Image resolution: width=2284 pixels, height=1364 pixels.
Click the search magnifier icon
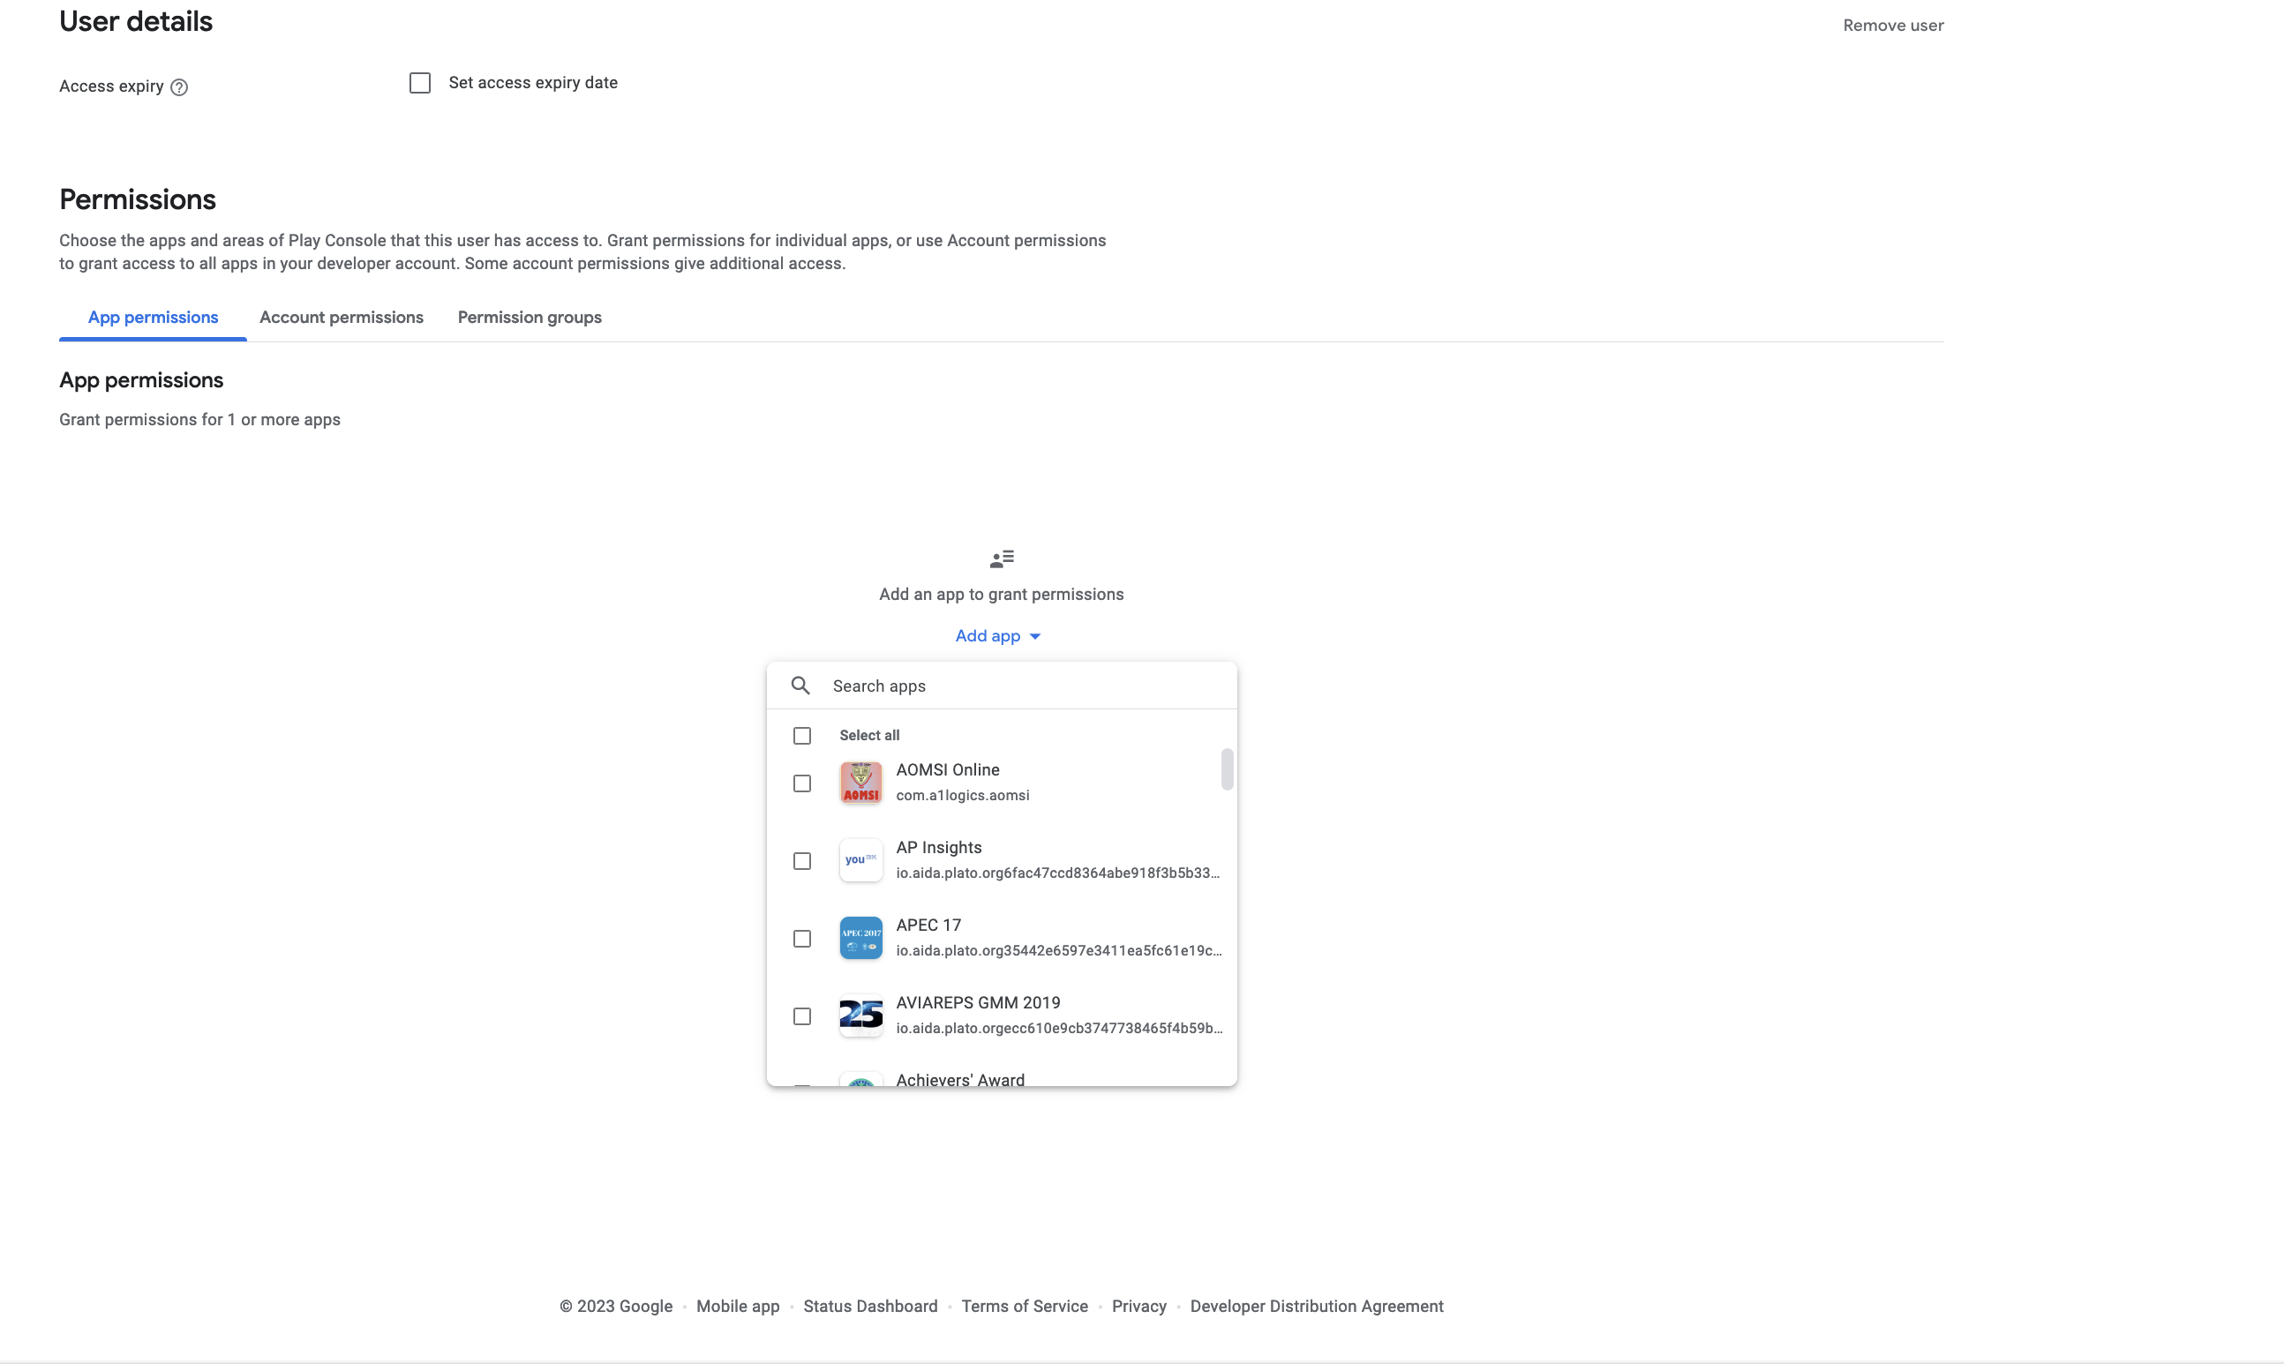(x=800, y=686)
